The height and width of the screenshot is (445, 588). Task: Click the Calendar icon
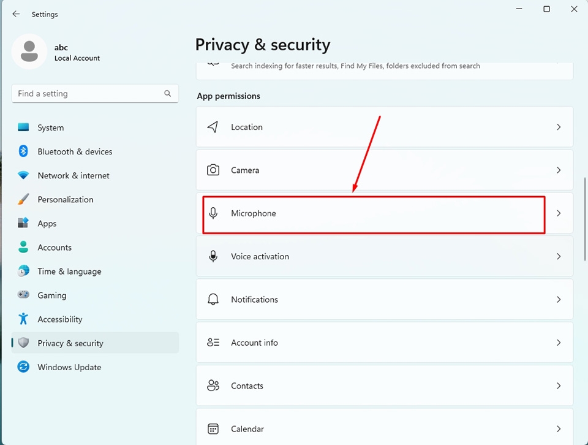[213, 428]
